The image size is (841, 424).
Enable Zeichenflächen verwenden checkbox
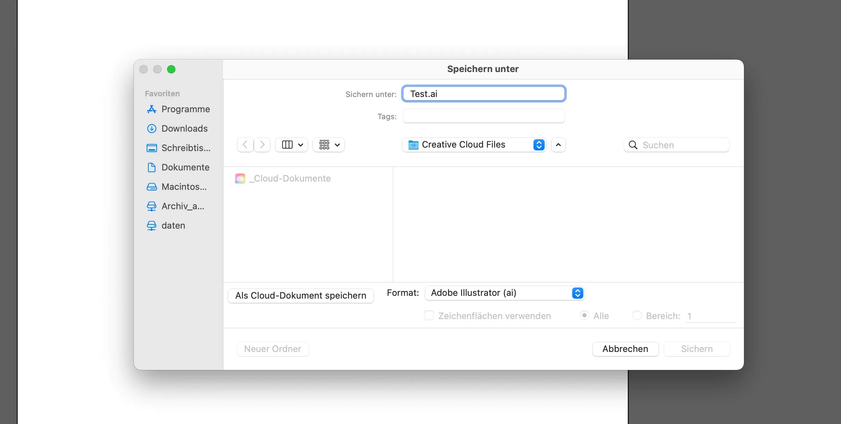429,316
